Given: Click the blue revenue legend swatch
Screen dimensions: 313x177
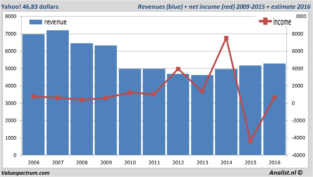Looking at the screenshot, I should point(36,22).
